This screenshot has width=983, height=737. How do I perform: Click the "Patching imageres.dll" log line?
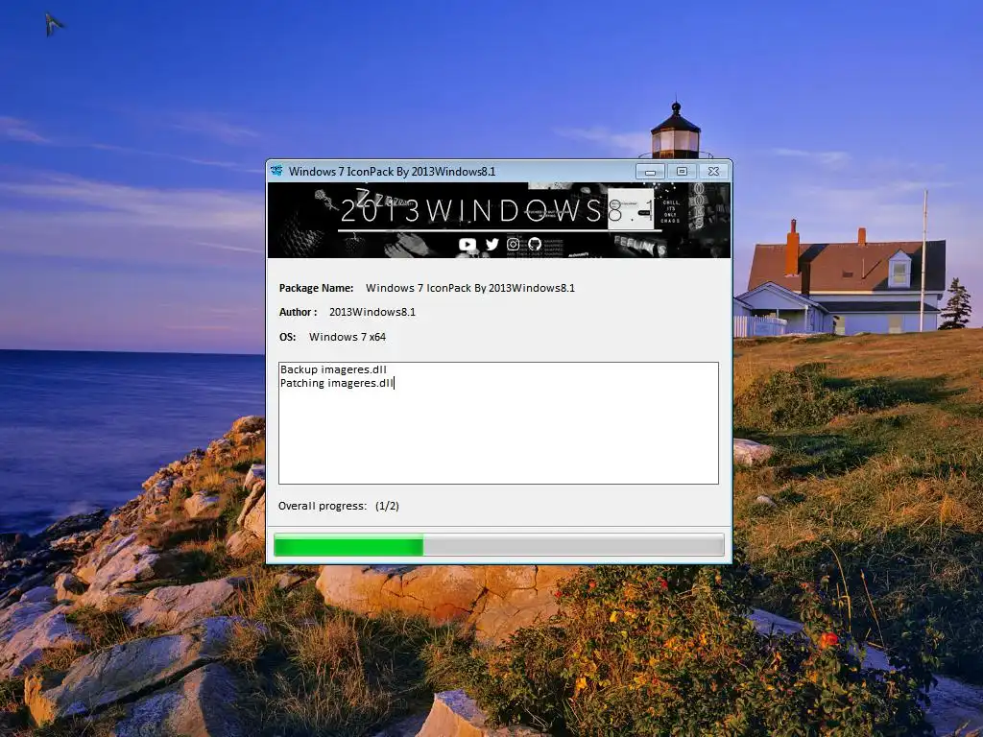point(337,383)
